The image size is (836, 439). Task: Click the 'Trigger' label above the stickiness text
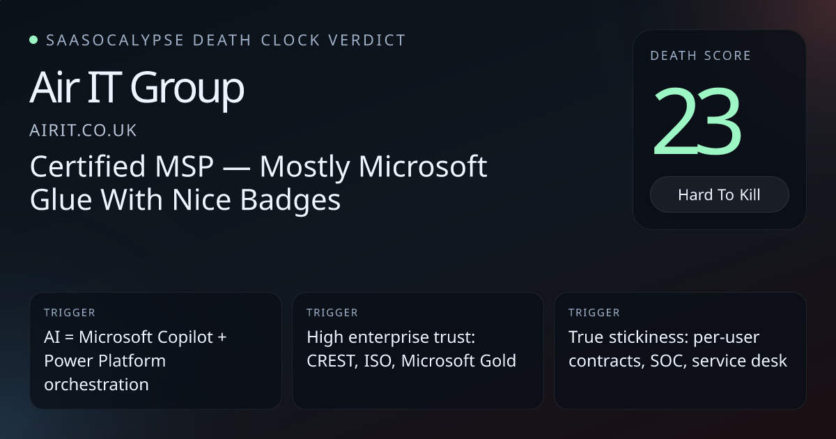click(x=594, y=313)
